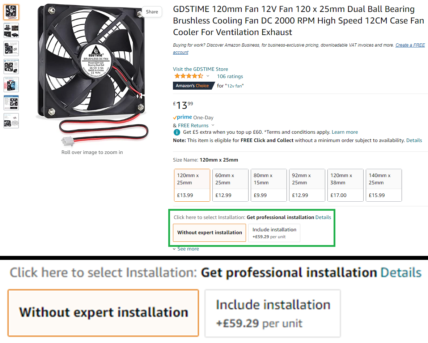Click the Amazon's Choice badge

[192, 86]
